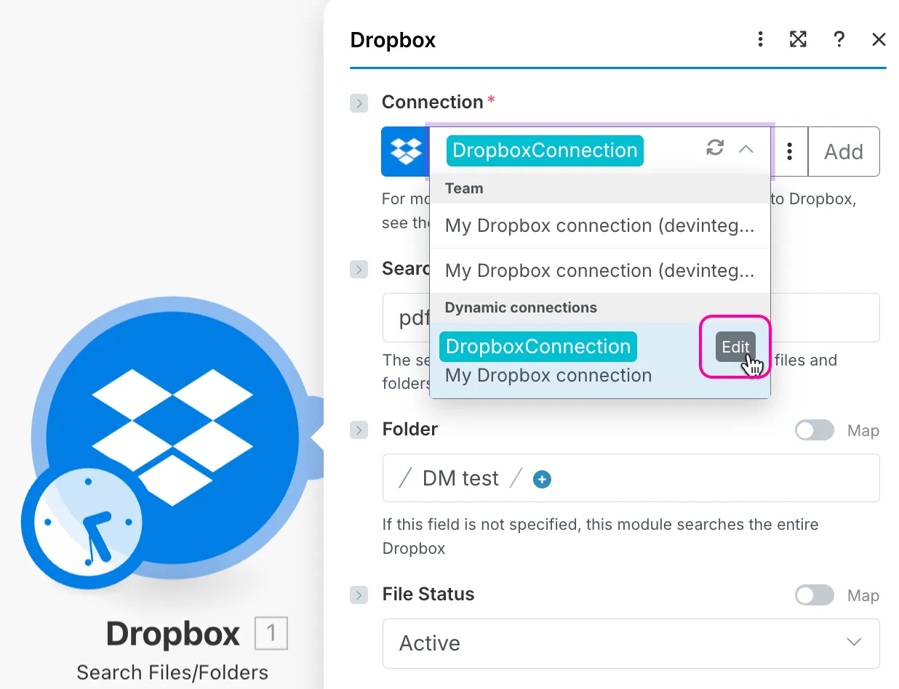Click the Dropbox module name label
The width and height of the screenshot is (899, 689).
(x=173, y=634)
